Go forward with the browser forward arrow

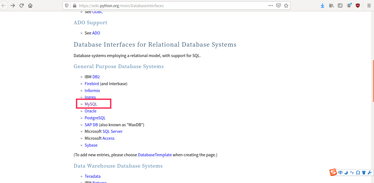tap(13, 6)
